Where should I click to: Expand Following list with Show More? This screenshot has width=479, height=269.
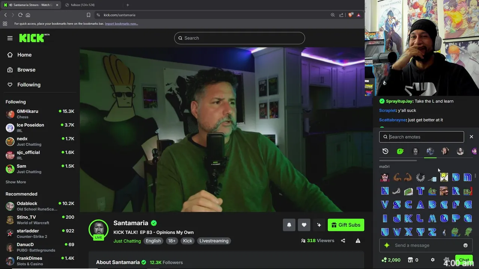pyautogui.click(x=16, y=182)
